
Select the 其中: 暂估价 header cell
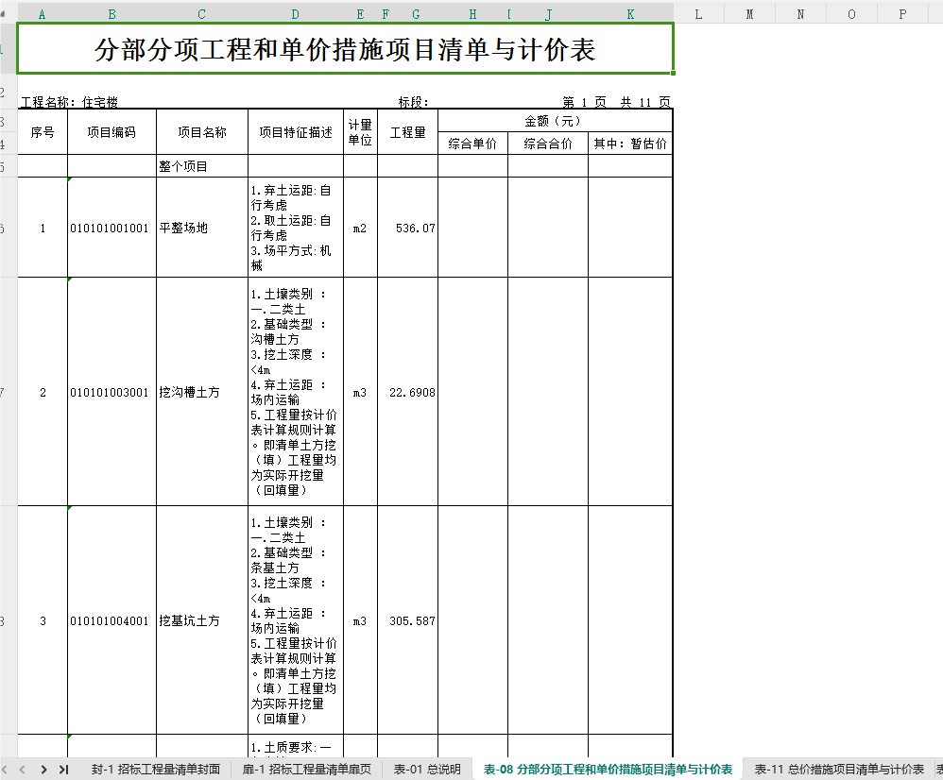click(630, 144)
